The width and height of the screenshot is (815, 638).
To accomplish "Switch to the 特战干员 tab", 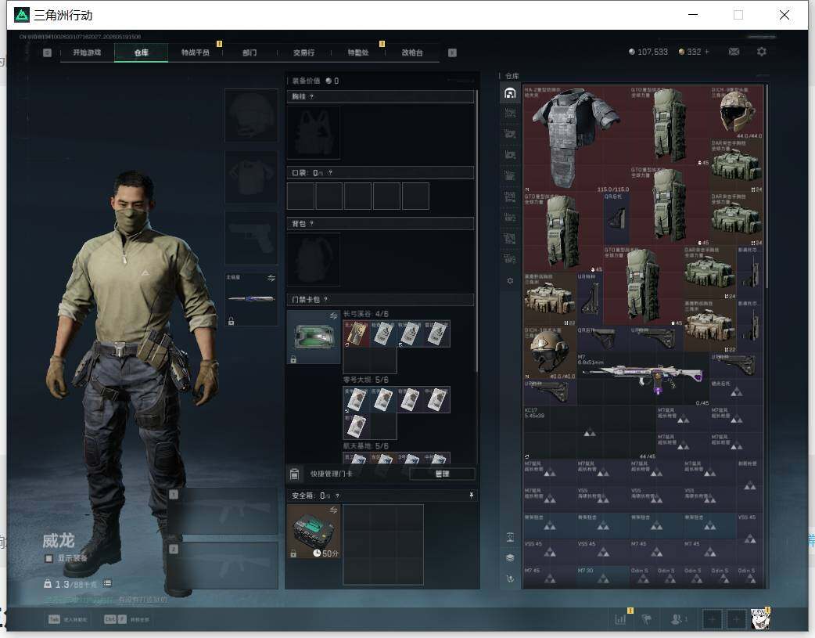I will (x=196, y=52).
